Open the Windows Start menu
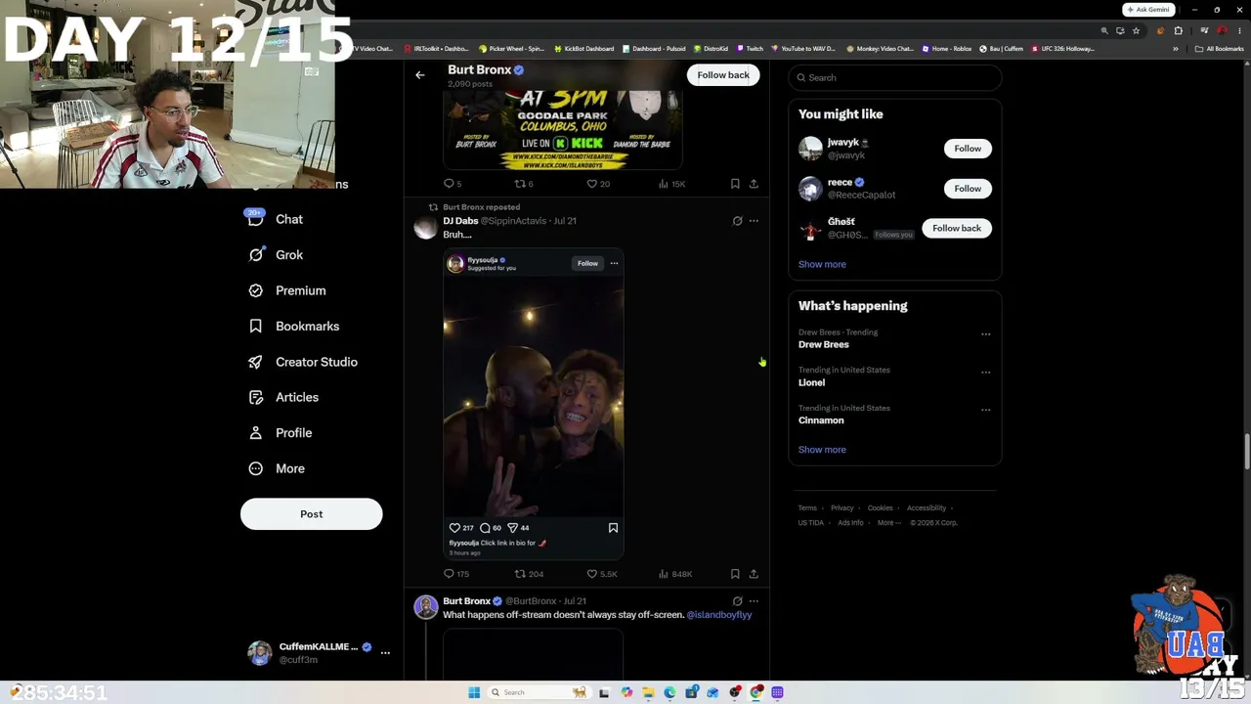1251x704 pixels. tap(474, 692)
